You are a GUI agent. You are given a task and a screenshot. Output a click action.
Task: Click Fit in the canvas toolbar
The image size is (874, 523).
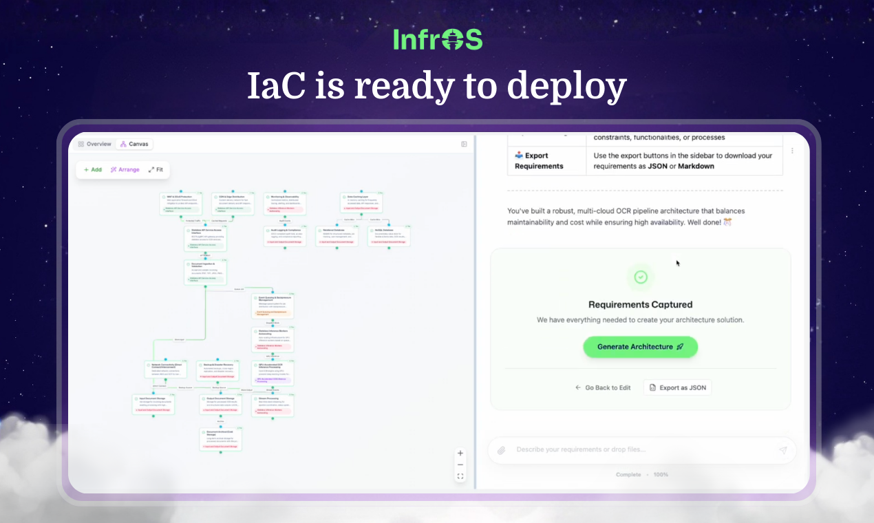[156, 169]
